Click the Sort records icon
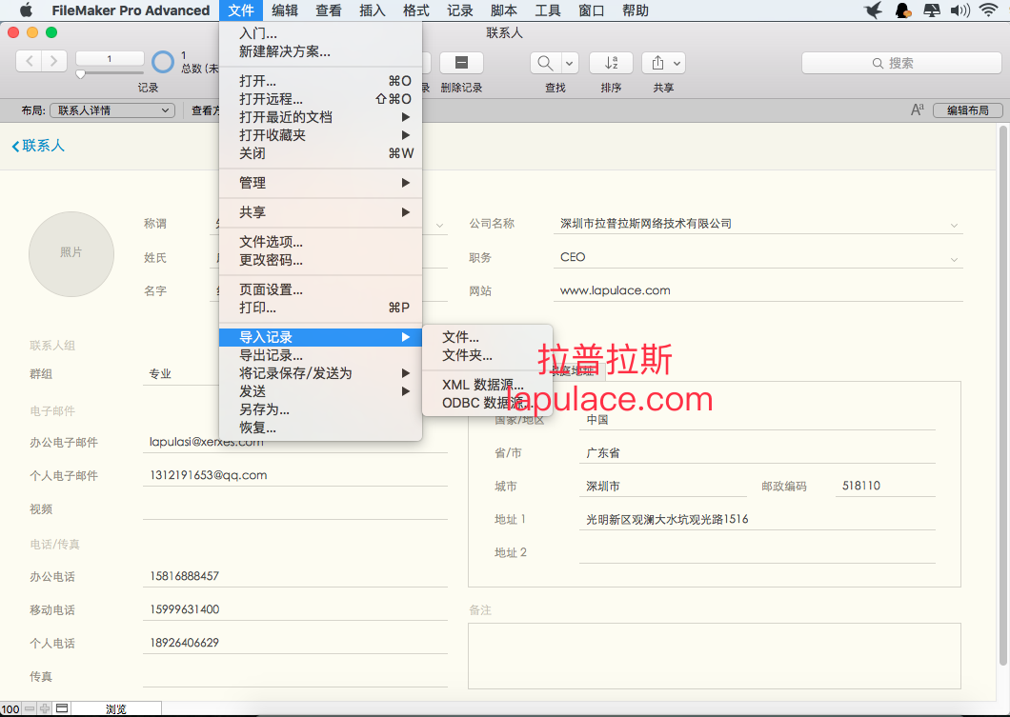This screenshot has width=1010, height=717. pos(611,63)
